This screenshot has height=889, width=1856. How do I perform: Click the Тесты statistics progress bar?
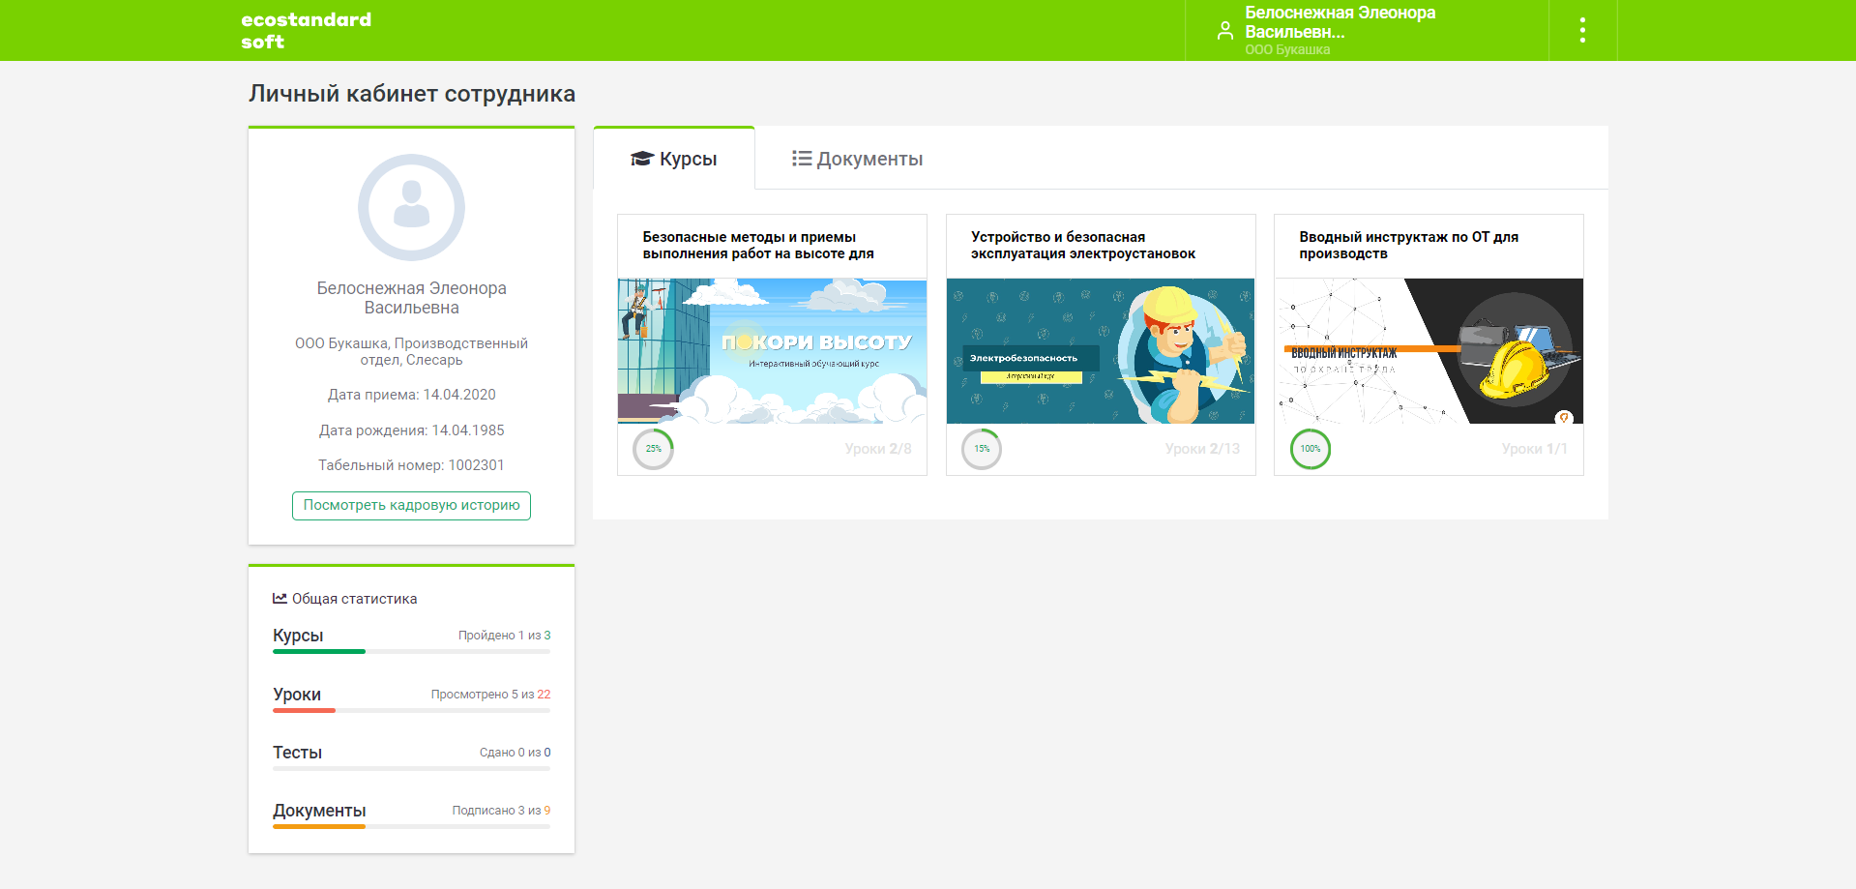411,769
